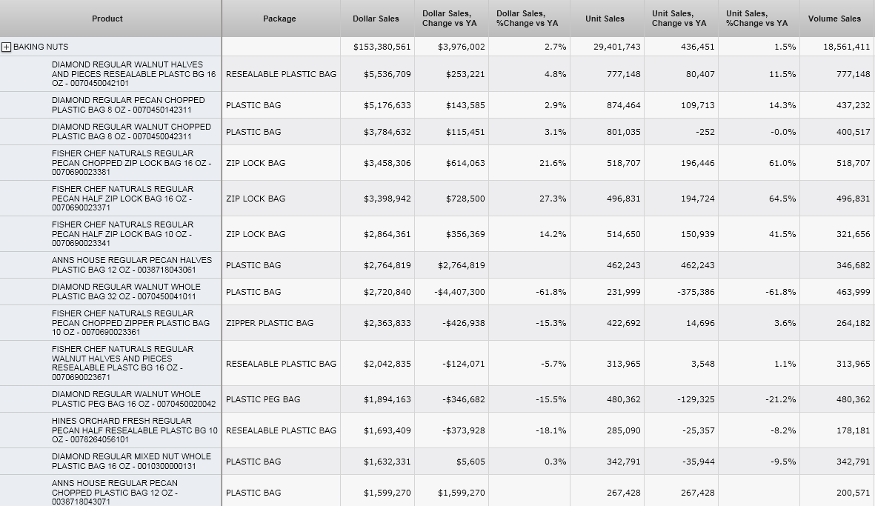Click Diamond Walnut Whole 32 OZ product

click(x=126, y=292)
